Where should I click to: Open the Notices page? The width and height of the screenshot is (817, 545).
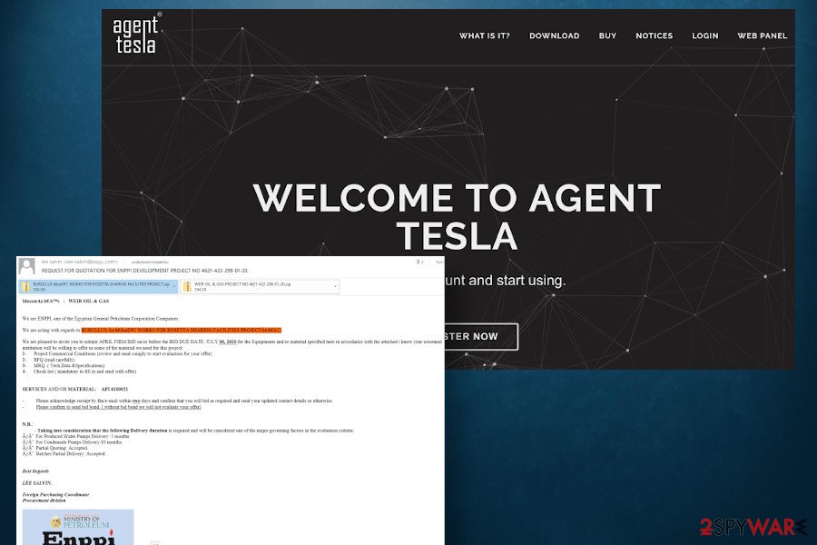pyautogui.click(x=654, y=36)
